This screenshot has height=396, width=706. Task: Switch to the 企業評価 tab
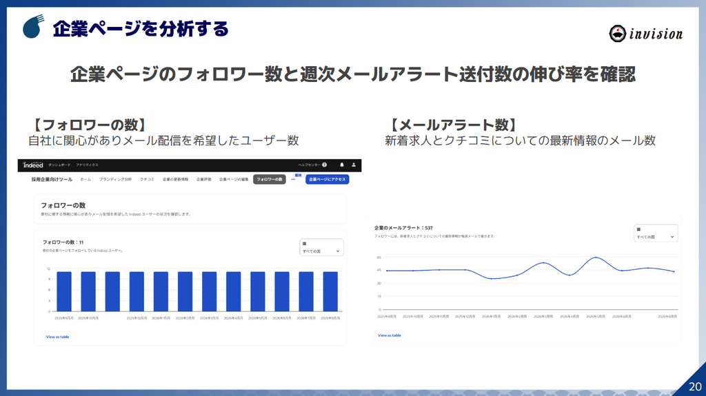point(203,180)
